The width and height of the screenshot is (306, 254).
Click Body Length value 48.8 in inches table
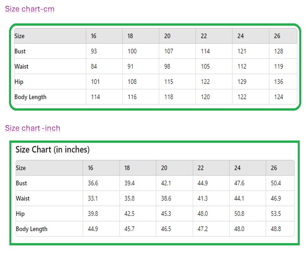[276, 229]
